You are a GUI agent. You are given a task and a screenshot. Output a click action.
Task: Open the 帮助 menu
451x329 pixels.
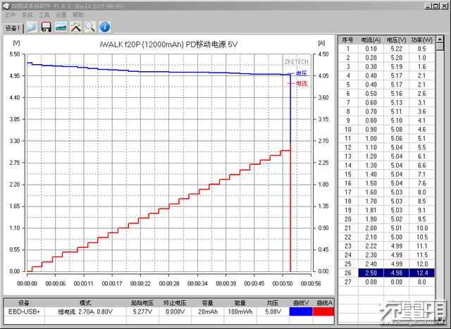pos(78,15)
